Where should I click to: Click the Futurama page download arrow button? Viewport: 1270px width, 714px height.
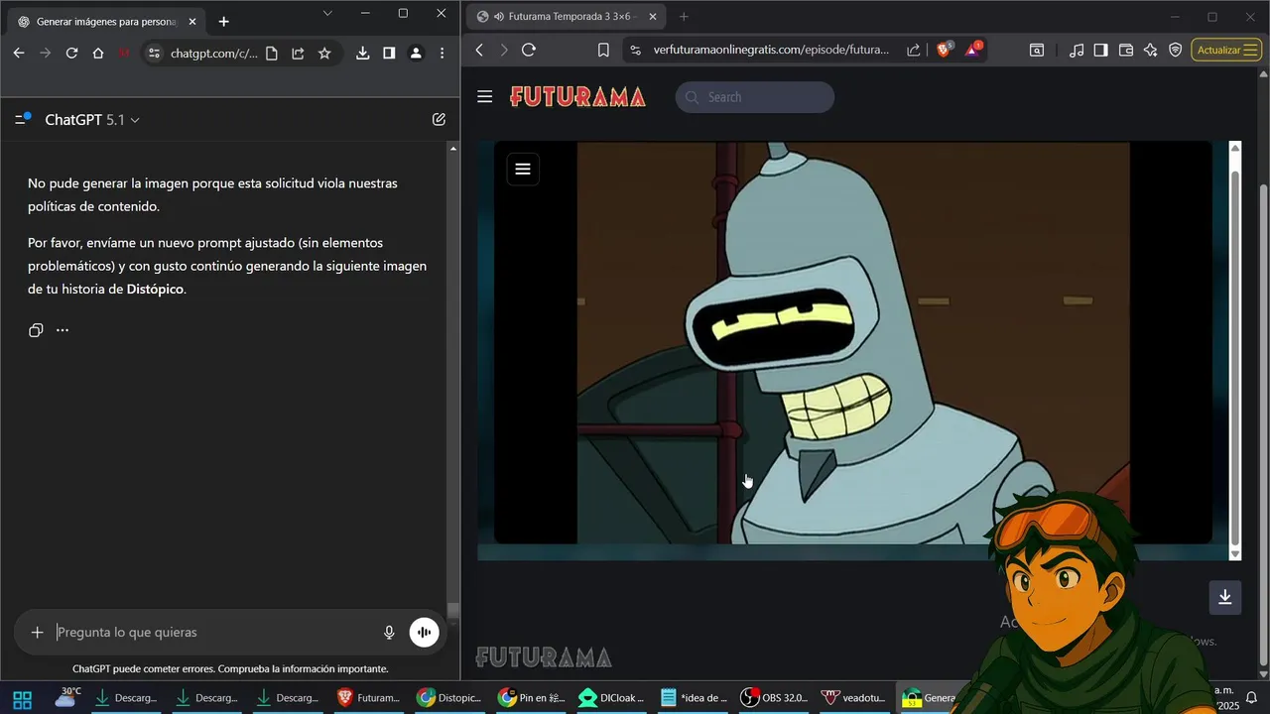pyautogui.click(x=1225, y=597)
